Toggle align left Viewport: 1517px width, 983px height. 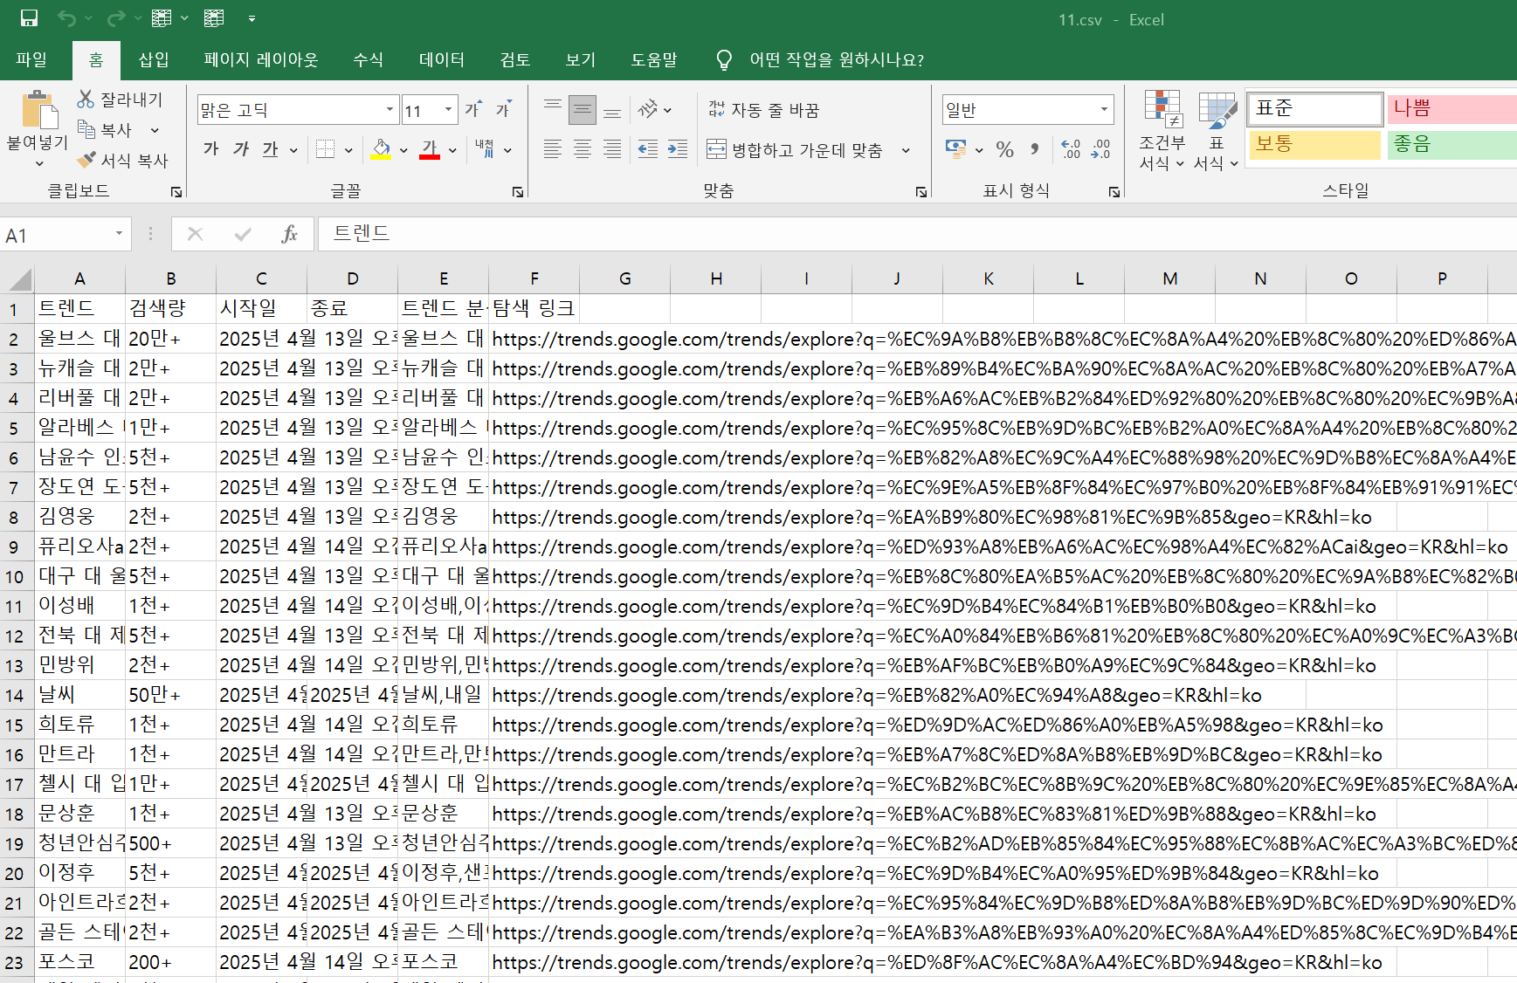point(553,149)
